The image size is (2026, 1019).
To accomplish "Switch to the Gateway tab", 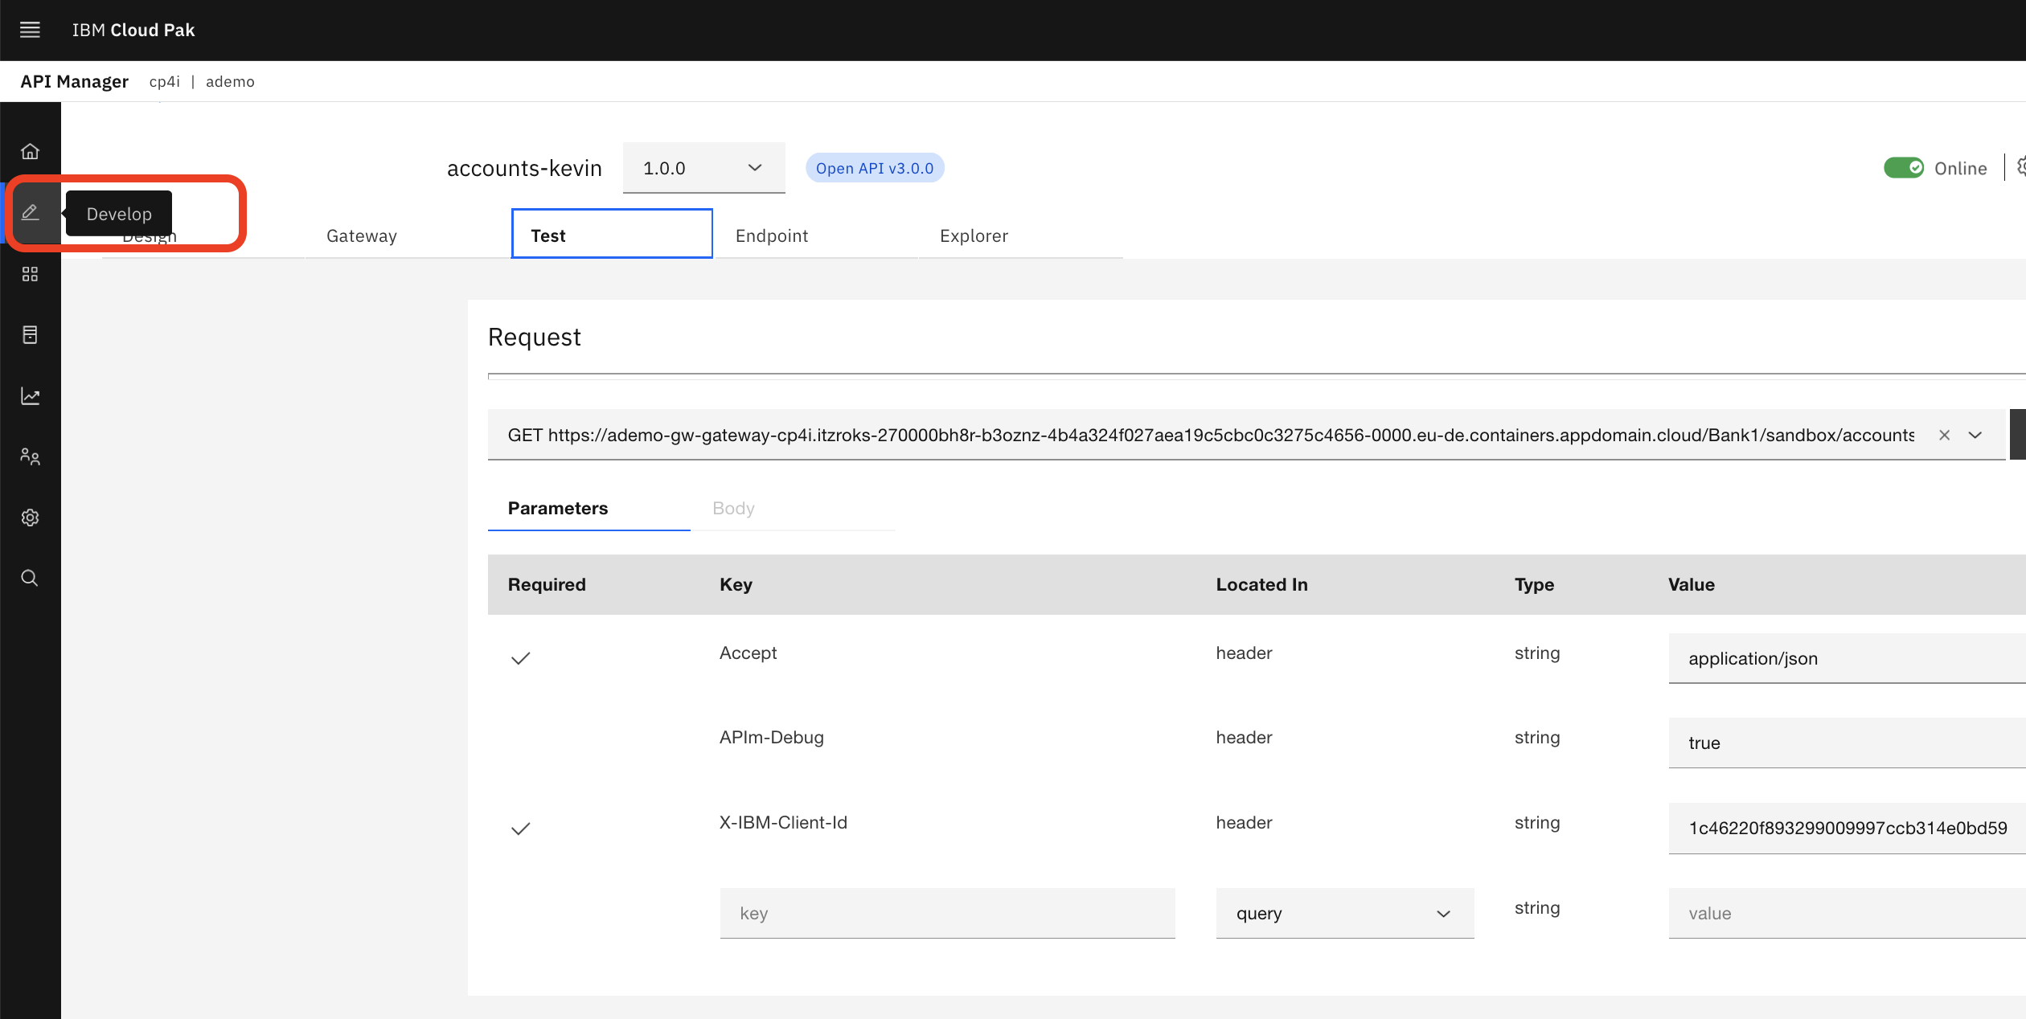I will 361,235.
